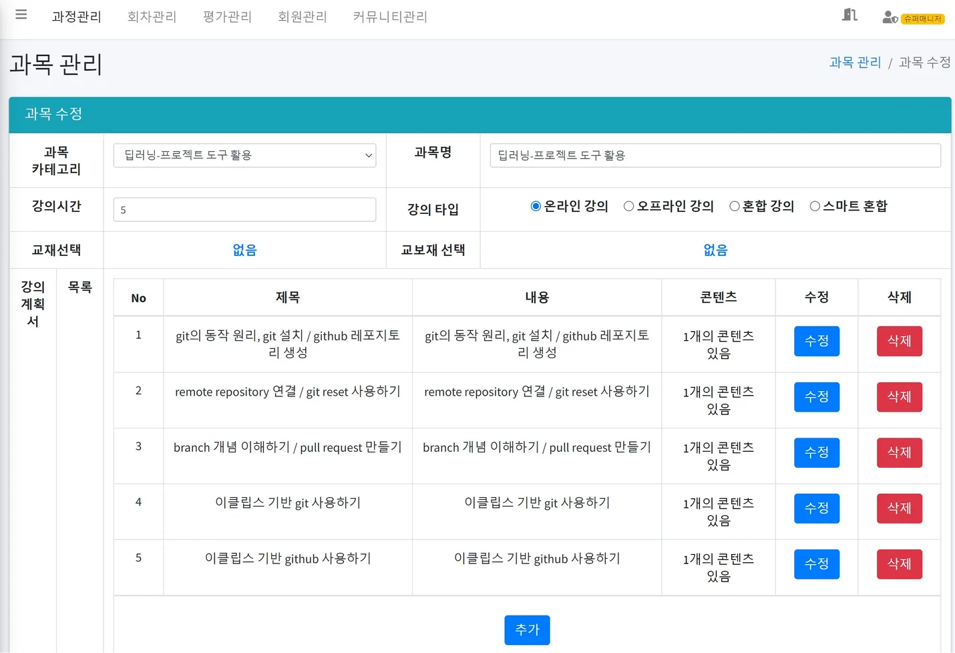955x653 pixels.
Task: Edit row 1 git의 동작 원리 lesson
Action: 817,341
